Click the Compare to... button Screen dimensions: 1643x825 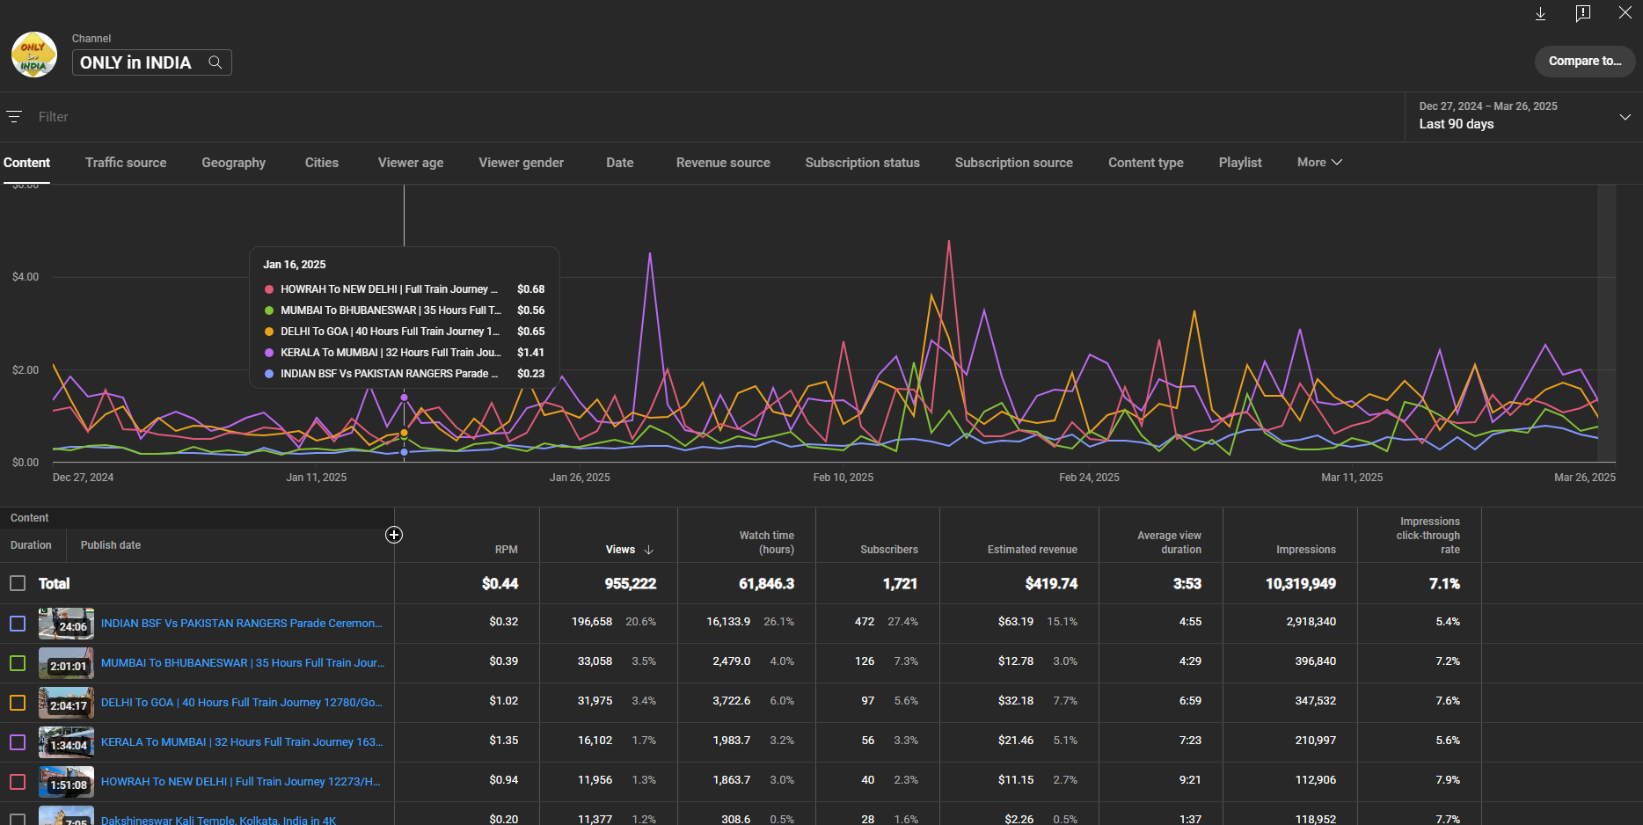(x=1585, y=61)
